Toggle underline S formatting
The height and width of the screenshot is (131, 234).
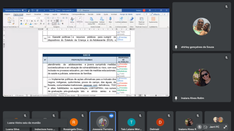[x=27, y=21]
